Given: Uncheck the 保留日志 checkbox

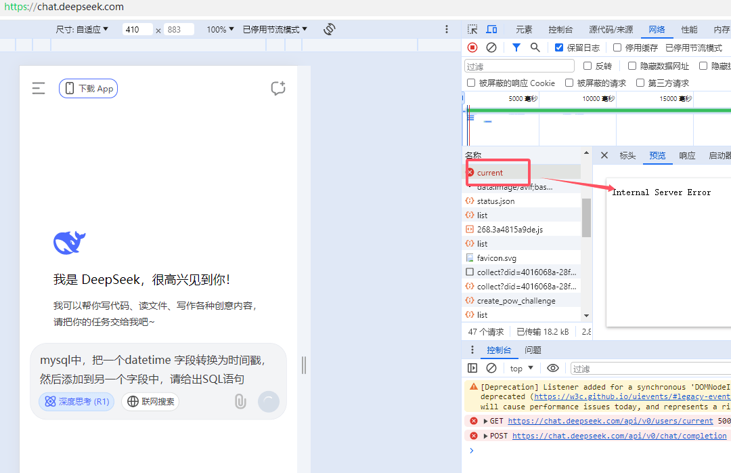Looking at the screenshot, I should point(559,47).
